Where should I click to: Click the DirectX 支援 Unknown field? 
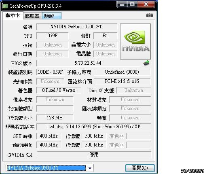(133, 90)
